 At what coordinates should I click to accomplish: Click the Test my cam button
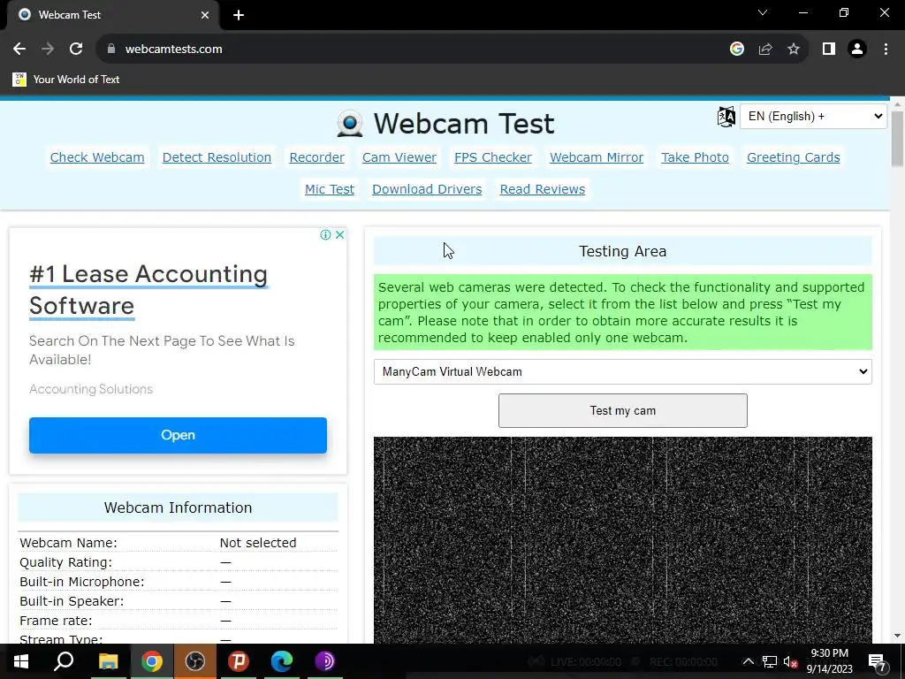(x=623, y=411)
